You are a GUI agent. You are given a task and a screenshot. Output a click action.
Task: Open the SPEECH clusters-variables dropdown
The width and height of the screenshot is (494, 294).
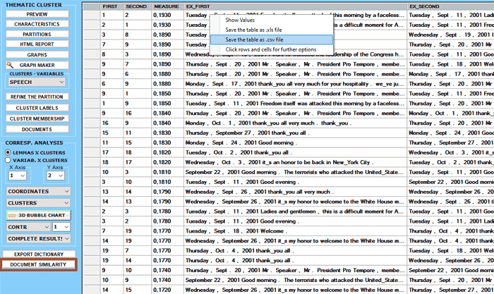click(37, 82)
